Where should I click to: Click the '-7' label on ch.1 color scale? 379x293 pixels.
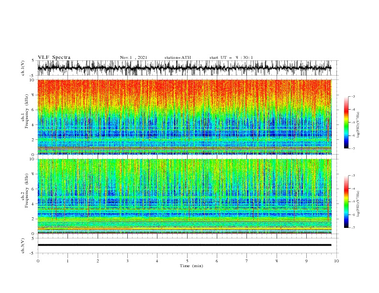point(353,148)
